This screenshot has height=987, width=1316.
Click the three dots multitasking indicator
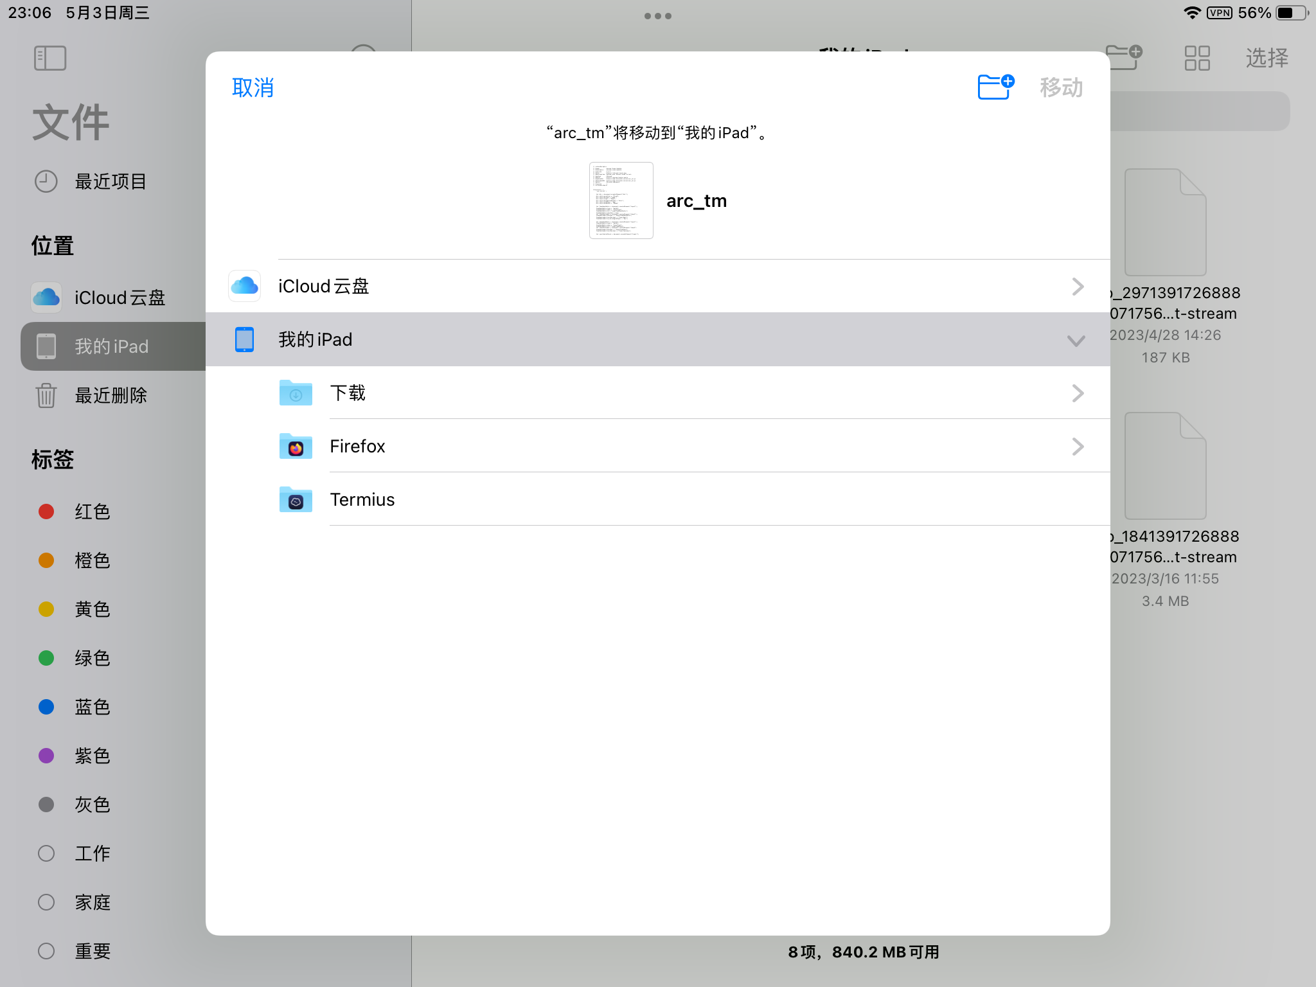[x=658, y=16]
